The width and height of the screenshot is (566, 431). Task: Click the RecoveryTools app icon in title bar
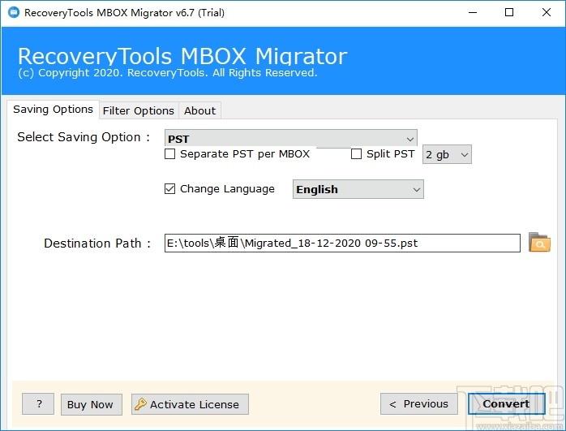14,13
